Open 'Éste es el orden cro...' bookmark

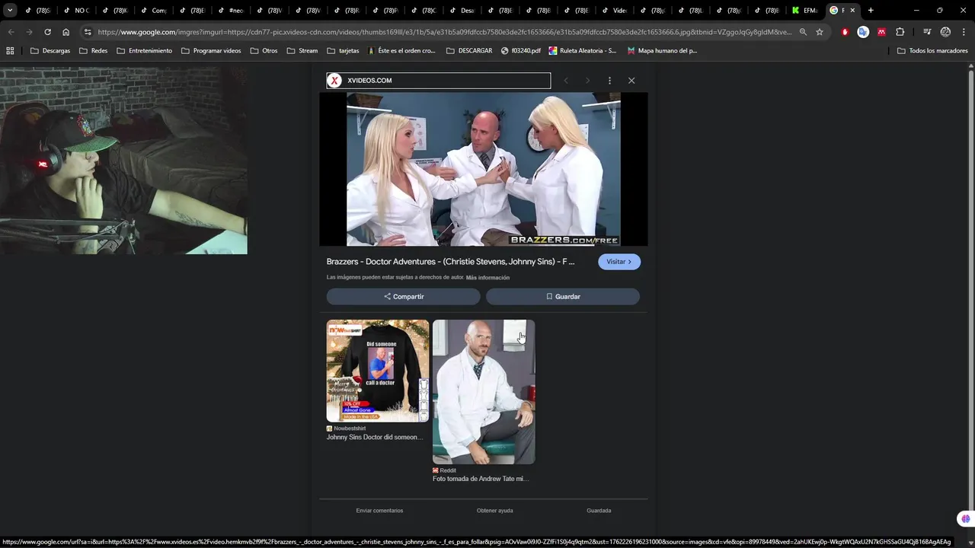point(401,50)
